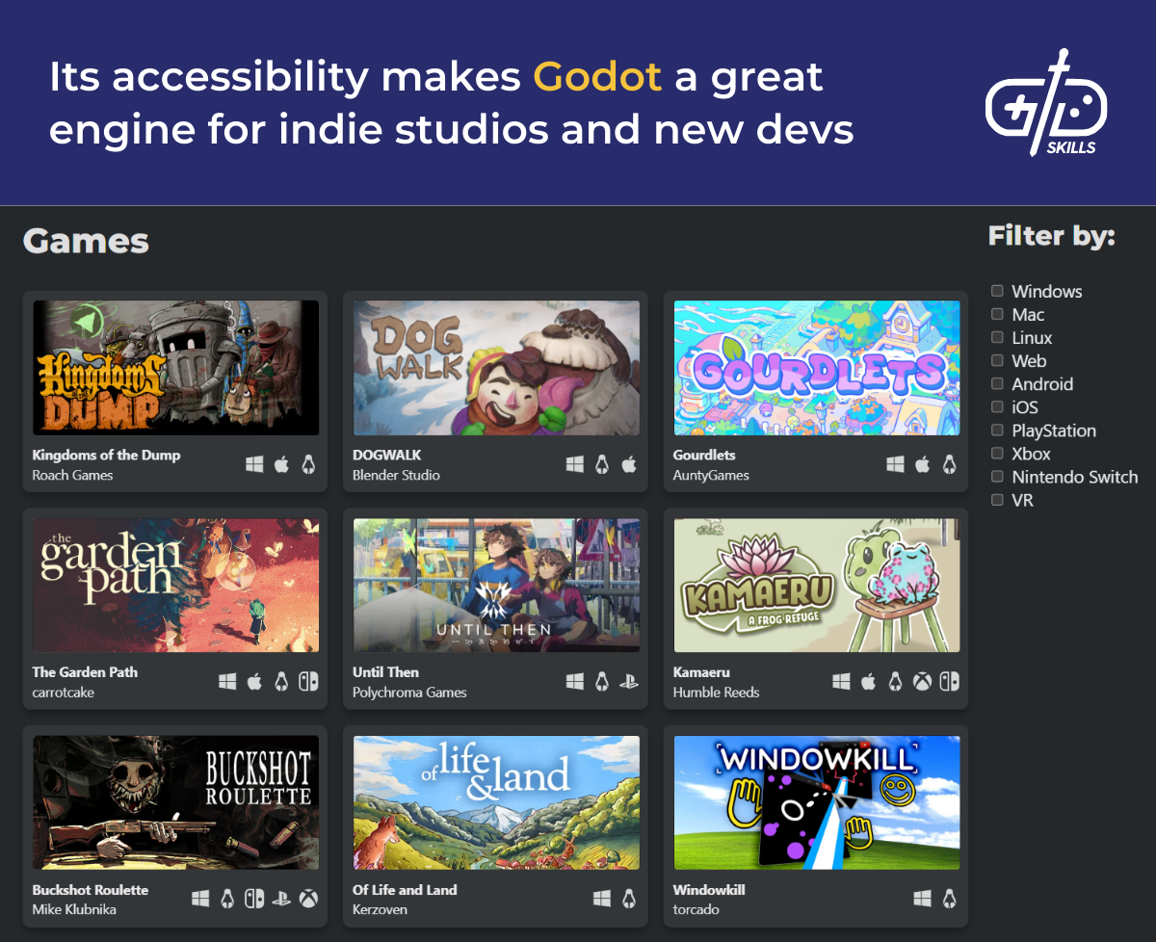Enable the VR filter checkbox
The image size is (1156, 942).
pyautogui.click(x=996, y=500)
